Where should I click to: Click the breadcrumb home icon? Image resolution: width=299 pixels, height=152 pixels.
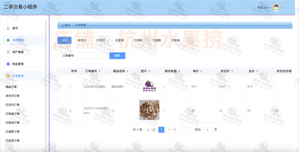click(x=63, y=25)
